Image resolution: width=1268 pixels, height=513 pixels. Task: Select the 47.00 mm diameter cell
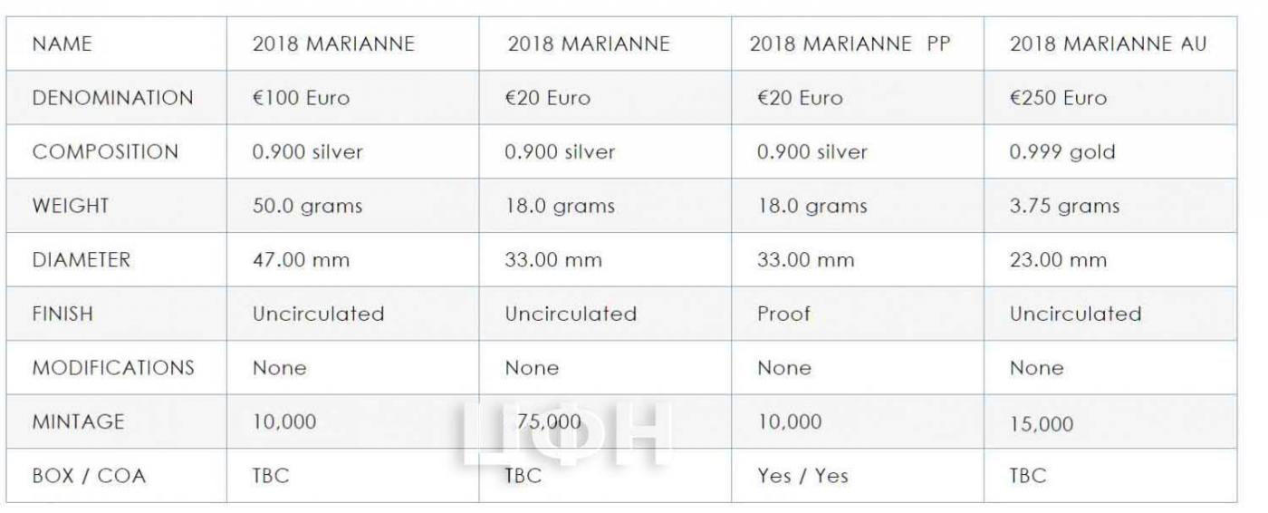[353, 260]
